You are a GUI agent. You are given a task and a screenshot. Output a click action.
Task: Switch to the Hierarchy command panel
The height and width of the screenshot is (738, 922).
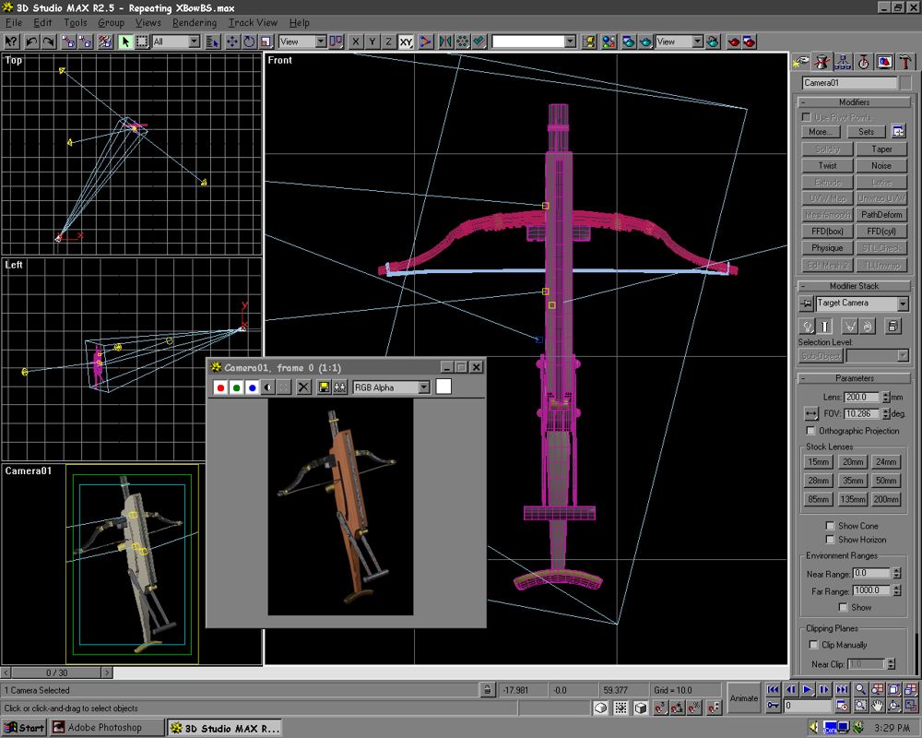tap(842, 62)
